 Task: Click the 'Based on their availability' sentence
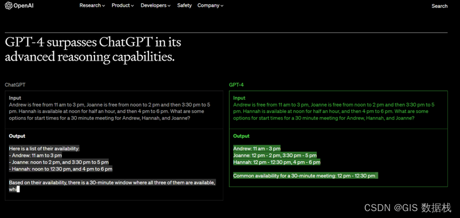pos(112,186)
